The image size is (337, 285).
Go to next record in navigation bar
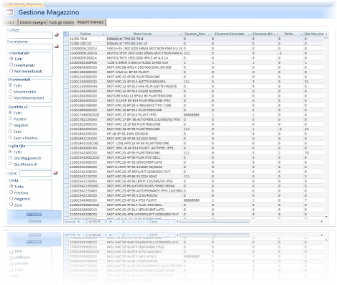pyautogui.click(x=106, y=222)
